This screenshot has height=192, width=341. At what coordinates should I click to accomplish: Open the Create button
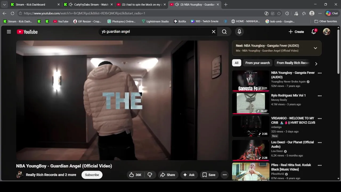[296, 32]
